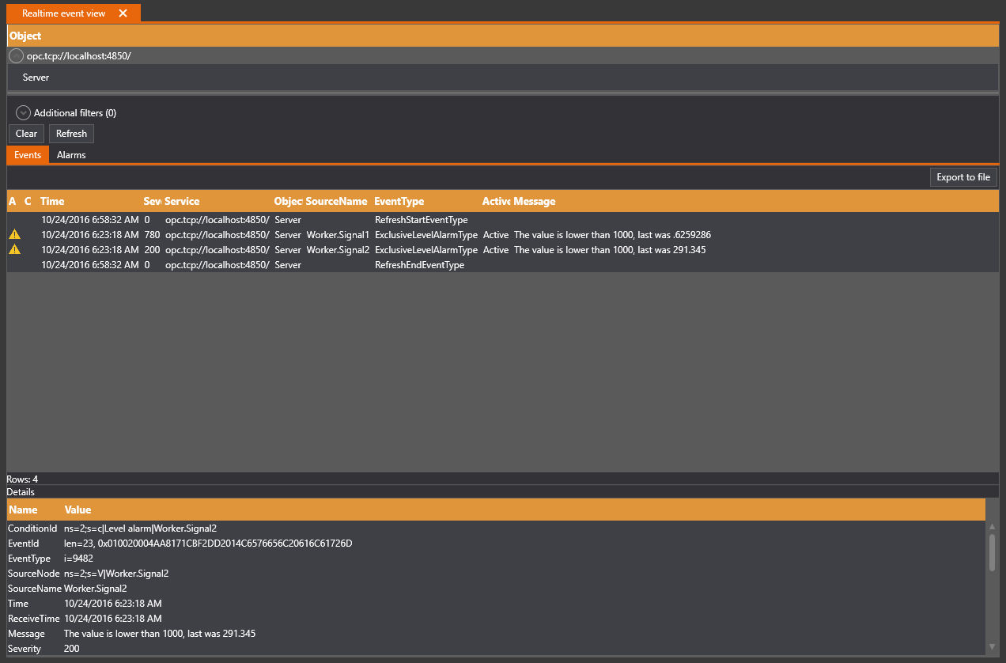Expand the Additional filters section

[x=23, y=113]
